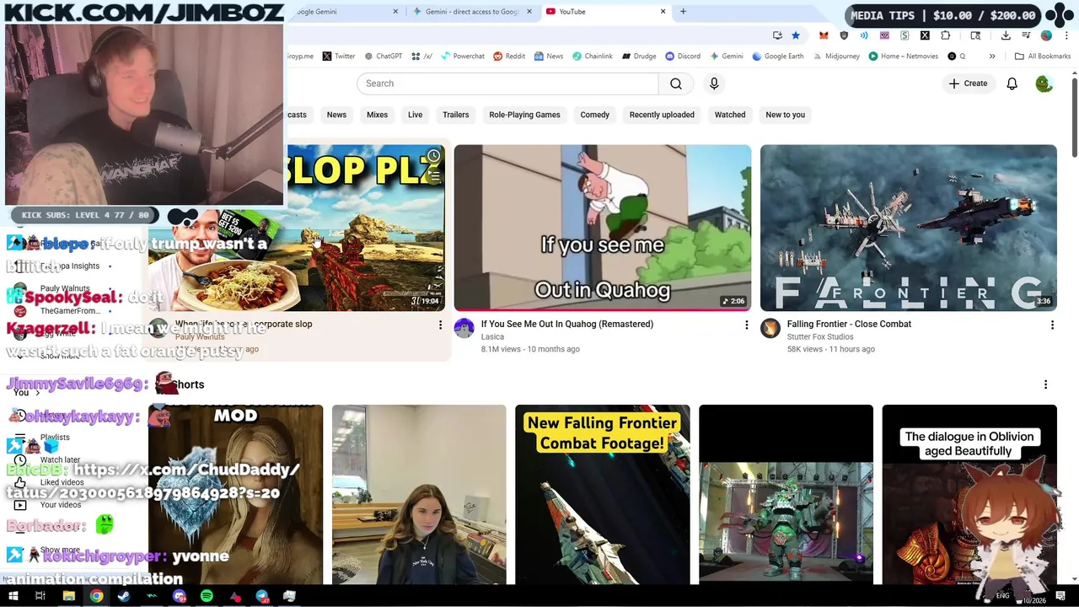Open Steam from the taskbar
The width and height of the screenshot is (1079, 607).
(x=124, y=596)
